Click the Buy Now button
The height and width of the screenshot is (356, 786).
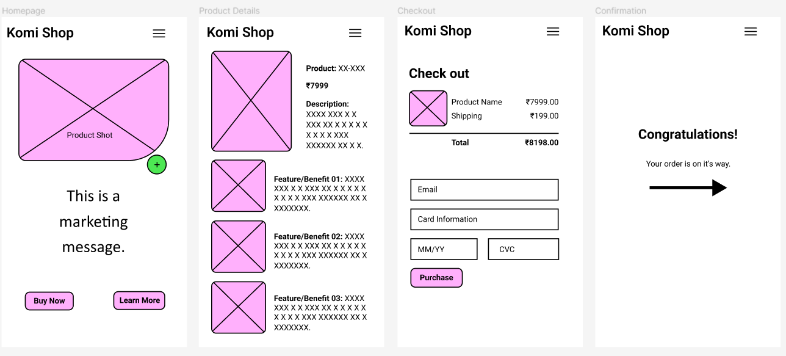49,301
